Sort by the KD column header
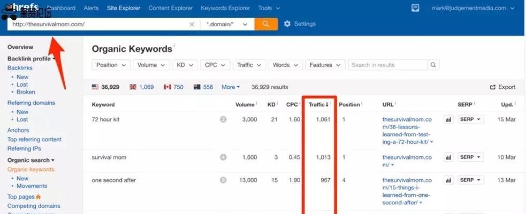Screen dimensions: 526x214 tap(271, 105)
